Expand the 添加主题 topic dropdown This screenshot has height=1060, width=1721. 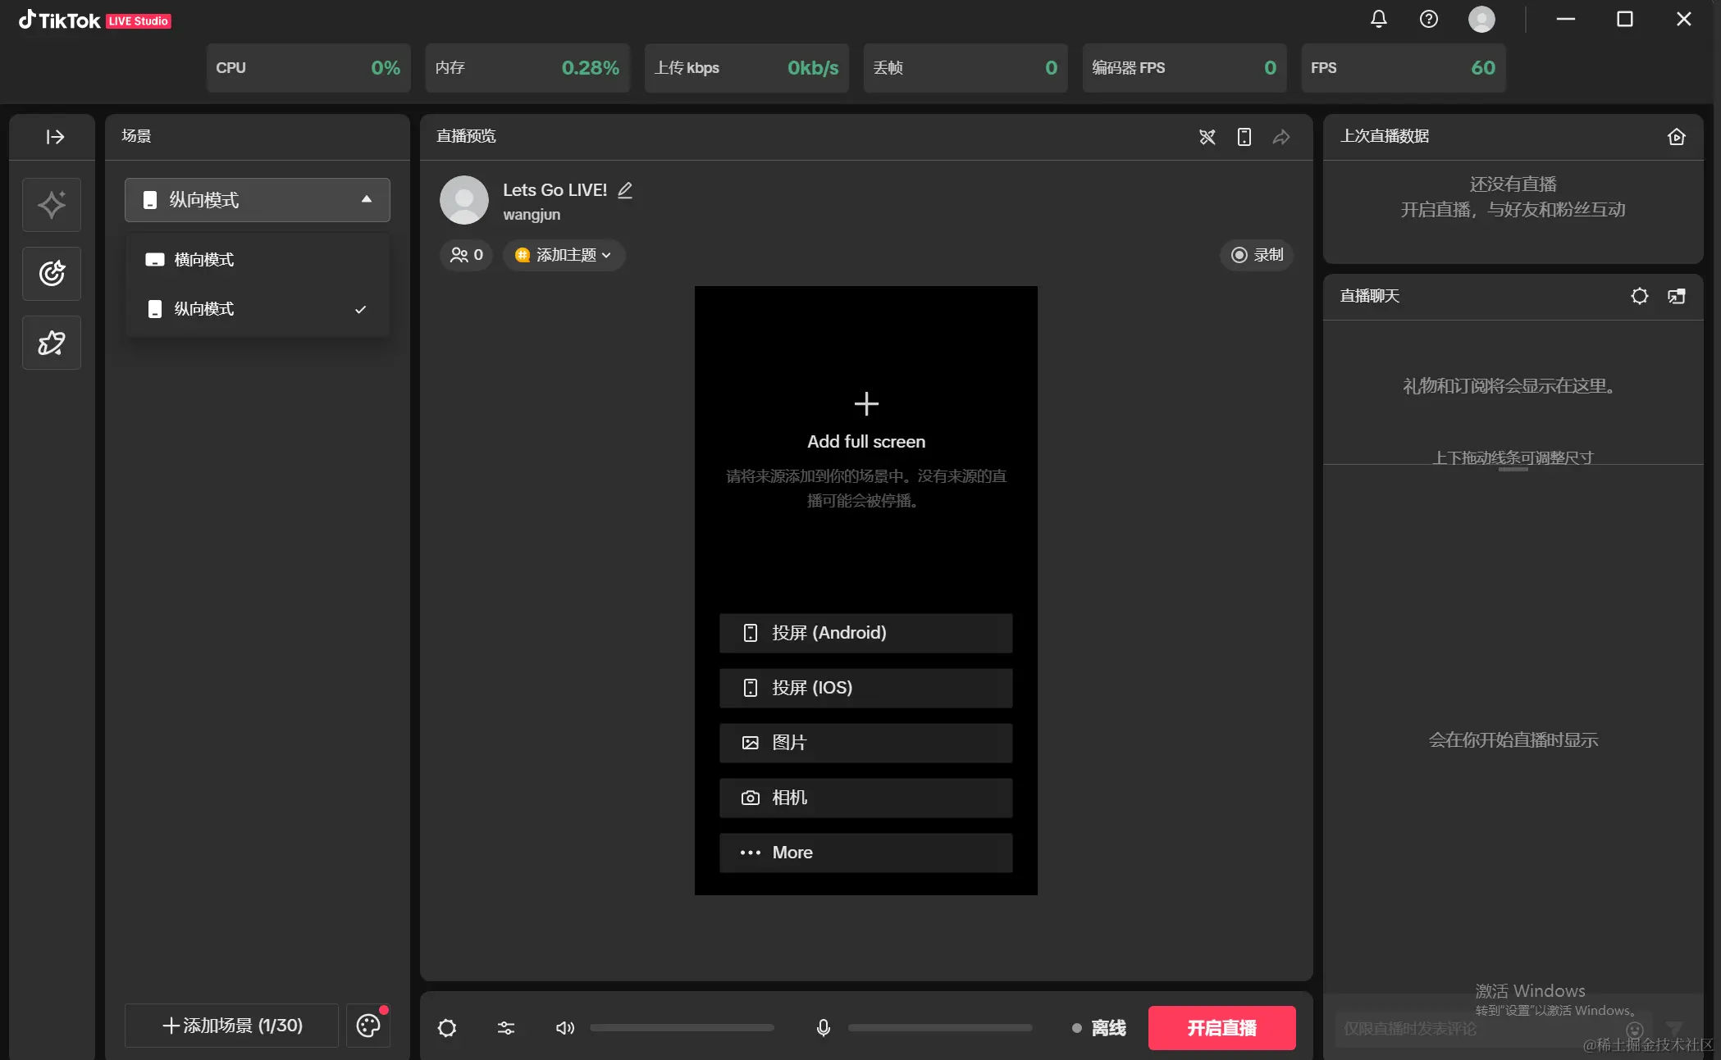564,255
